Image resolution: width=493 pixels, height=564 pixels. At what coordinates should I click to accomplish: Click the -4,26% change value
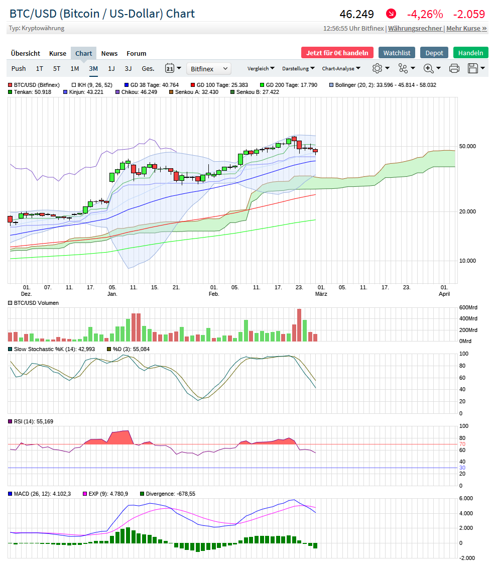(x=425, y=14)
